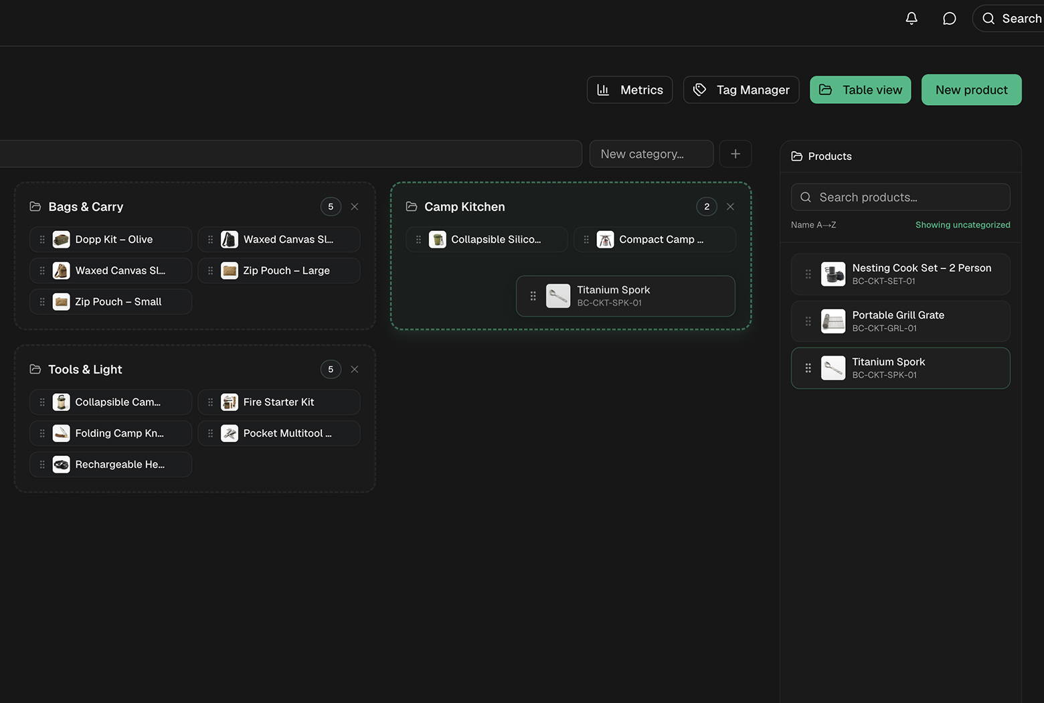The image size is (1044, 703).
Task: Grab the drag handle of Zip Pouch – Small
Action: click(x=42, y=302)
